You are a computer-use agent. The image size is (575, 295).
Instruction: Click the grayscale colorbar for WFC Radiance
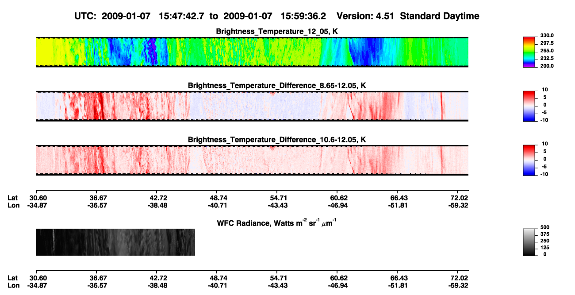tap(529, 242)
